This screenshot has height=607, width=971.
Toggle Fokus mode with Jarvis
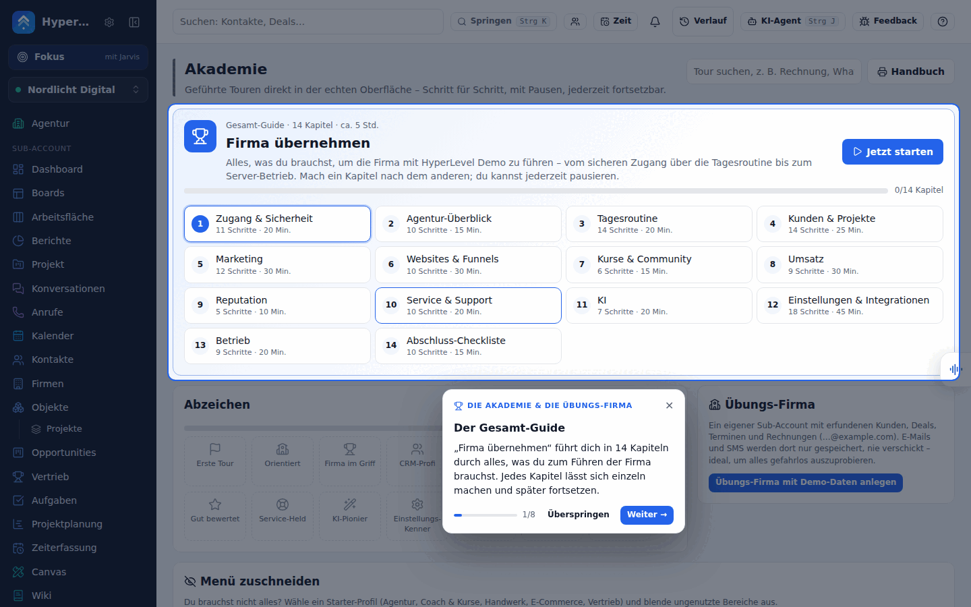78,57
